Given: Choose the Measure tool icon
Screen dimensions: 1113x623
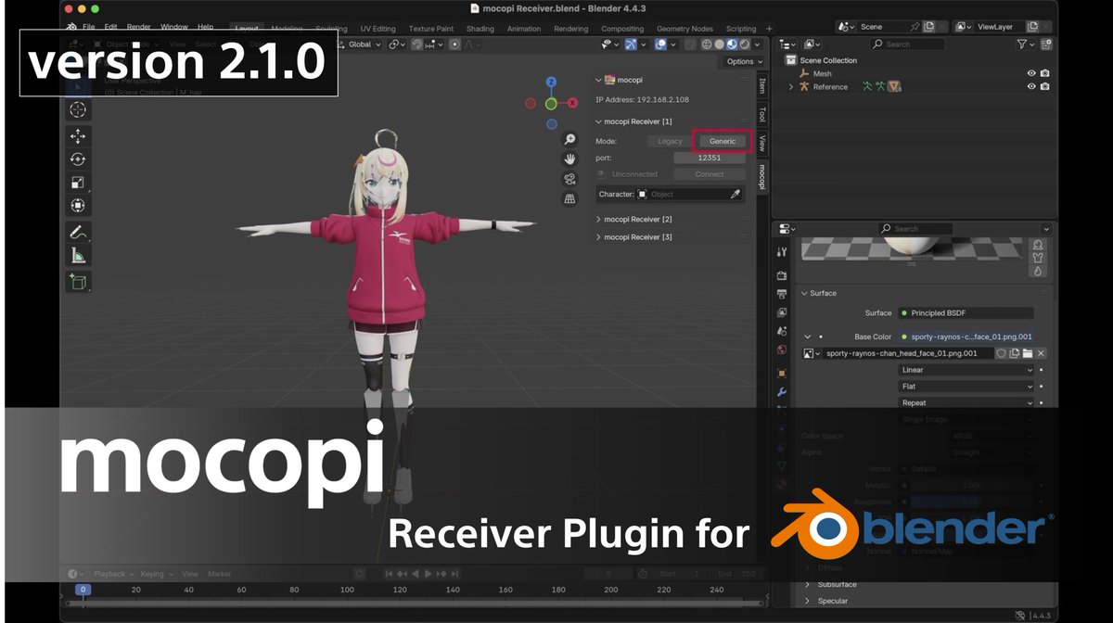Looking at the screenshot, I should (78, 255).
